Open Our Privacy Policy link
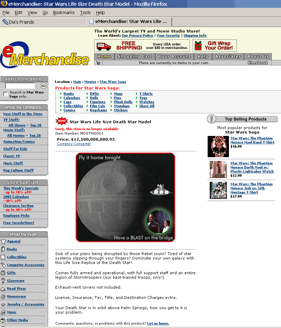281x328 pixels. 137,36
